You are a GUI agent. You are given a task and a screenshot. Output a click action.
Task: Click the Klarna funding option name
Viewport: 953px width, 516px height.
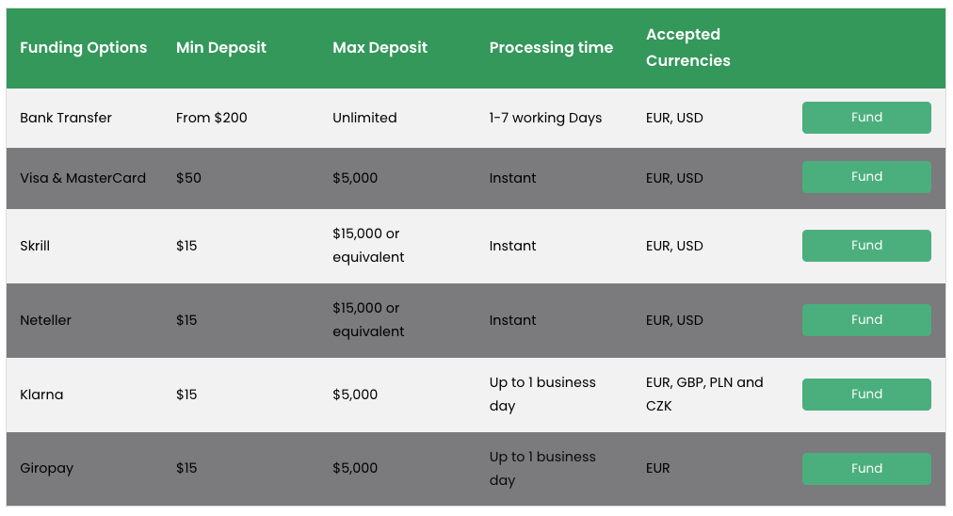pyautogui.click(x=41, y=395)
